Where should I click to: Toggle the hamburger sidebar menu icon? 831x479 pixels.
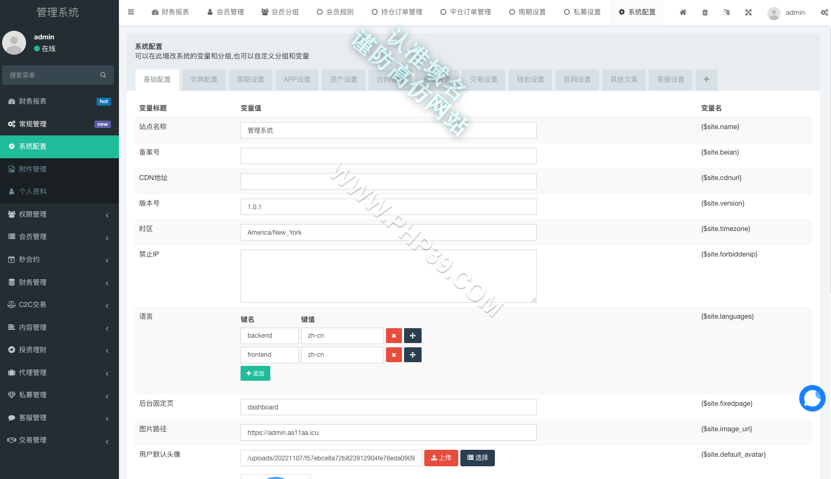coord(131,12)
